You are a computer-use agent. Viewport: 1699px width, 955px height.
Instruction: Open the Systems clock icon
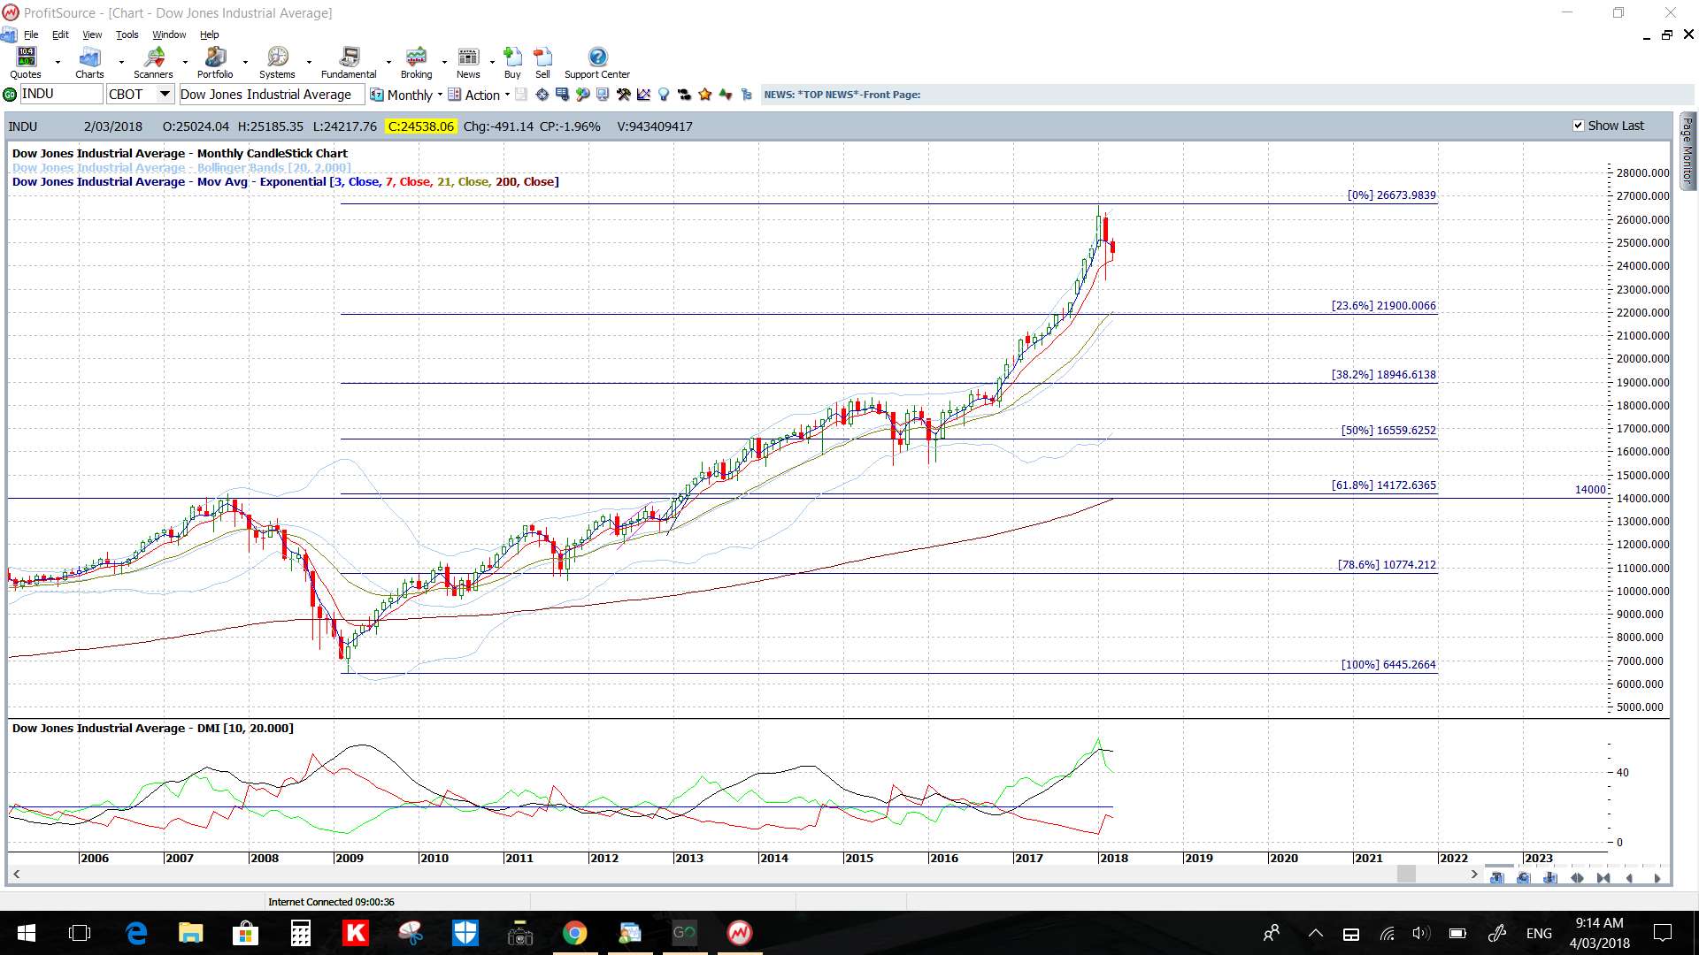(x=278, y=57)
